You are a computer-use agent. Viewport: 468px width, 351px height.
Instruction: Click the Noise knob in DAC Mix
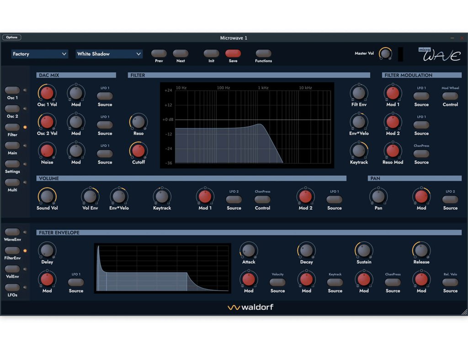[x=47, y=151]
